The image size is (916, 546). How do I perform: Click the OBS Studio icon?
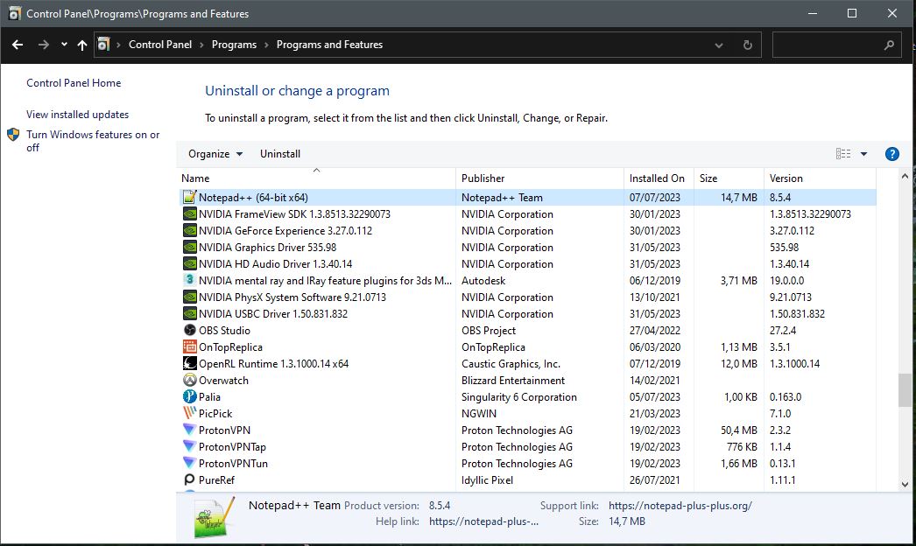[190, 331]
